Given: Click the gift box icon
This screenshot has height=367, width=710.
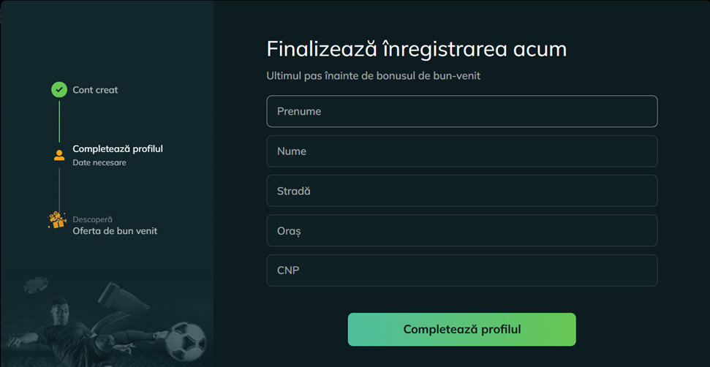Looking at the screenshot, I should (x=57, y=220).
